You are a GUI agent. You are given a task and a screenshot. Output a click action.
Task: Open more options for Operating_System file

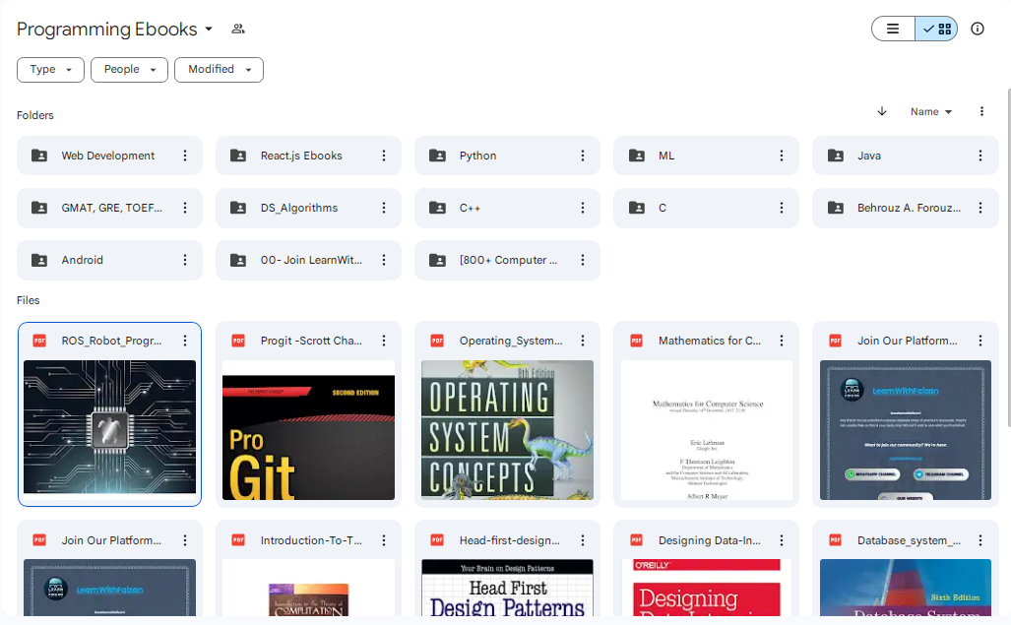pos(582,341)
